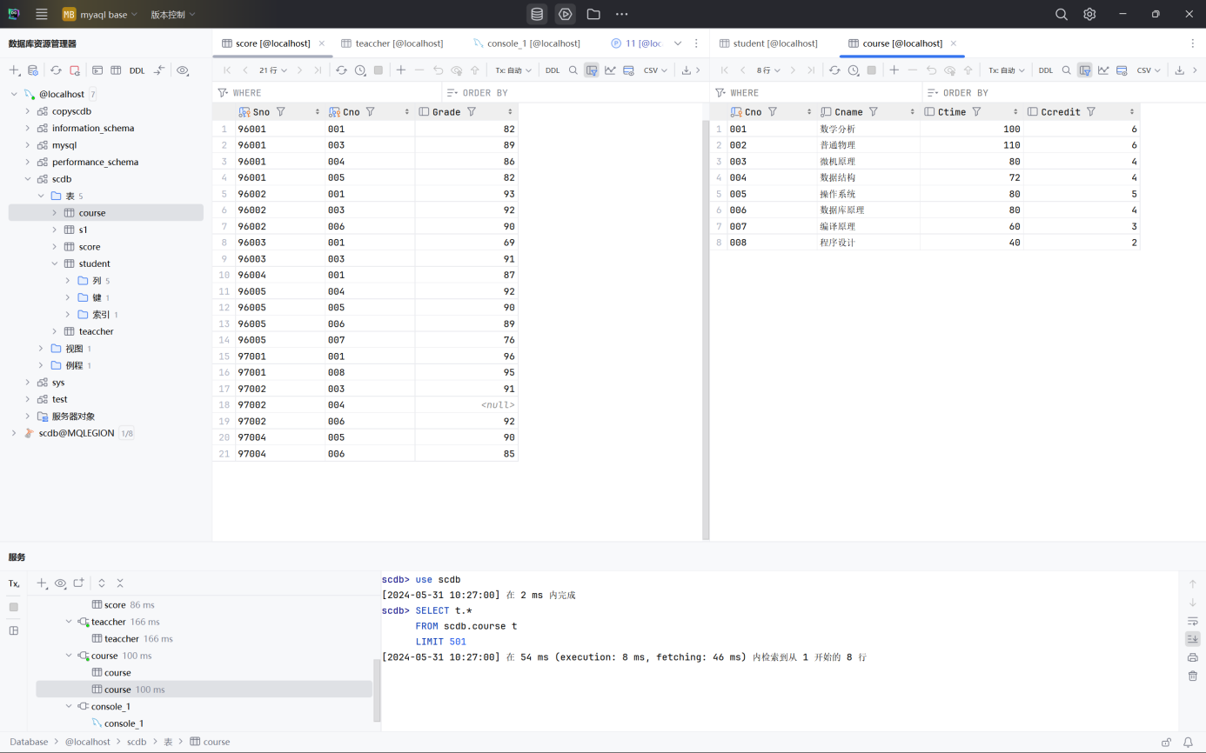Open the Files folder icon in title bar
The image size is (1206, 753).
593,14
